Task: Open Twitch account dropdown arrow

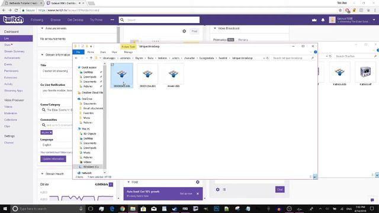Action: pos(374,20)
